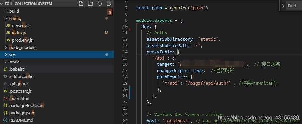Click the New File icon in explorer header
Viewport: 302px width, 124px height.
[81, 3]
